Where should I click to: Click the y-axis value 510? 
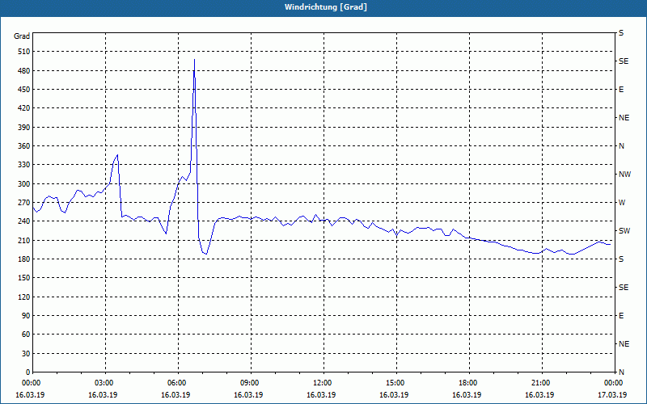coord(24,52)
